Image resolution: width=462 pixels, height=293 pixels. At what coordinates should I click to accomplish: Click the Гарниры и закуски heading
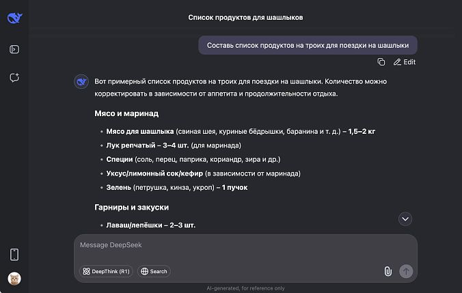pyautogui.click(x=131, y=208)
